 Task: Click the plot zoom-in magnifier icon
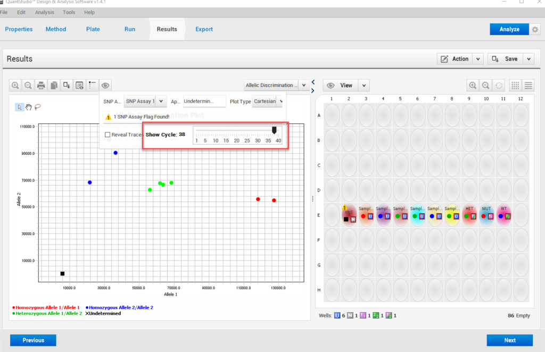15,85
